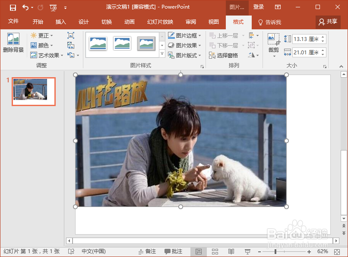Open Artistic Effects (艺术效果) dropdown
The width and height of the screenshot is (348, 257).
47,55
